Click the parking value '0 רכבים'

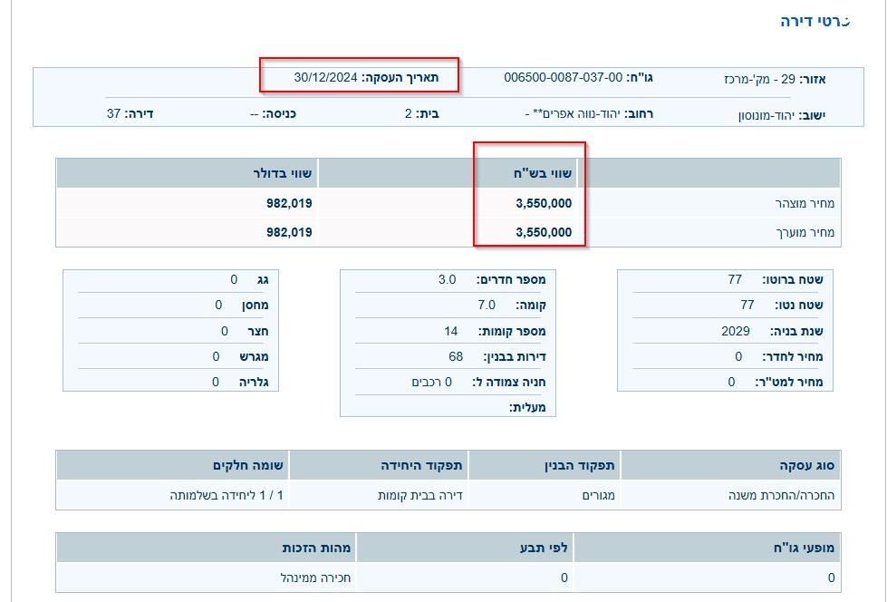tap(431, 382)
